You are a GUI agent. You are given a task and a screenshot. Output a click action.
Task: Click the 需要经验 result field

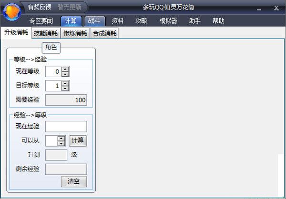point(66,100)
